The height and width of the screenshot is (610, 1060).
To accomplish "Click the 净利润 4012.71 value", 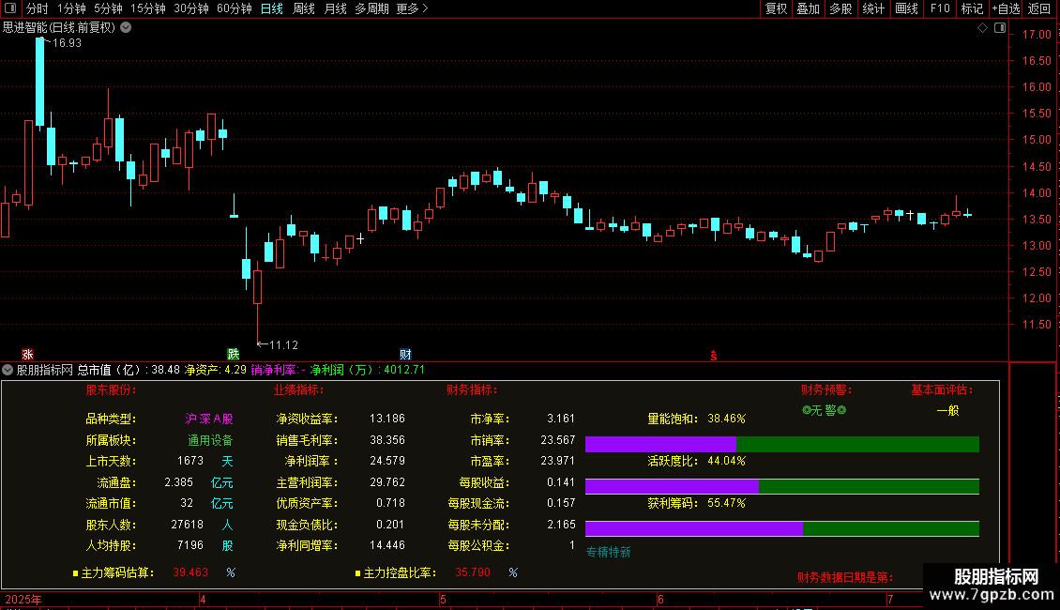I will (404, 370).
